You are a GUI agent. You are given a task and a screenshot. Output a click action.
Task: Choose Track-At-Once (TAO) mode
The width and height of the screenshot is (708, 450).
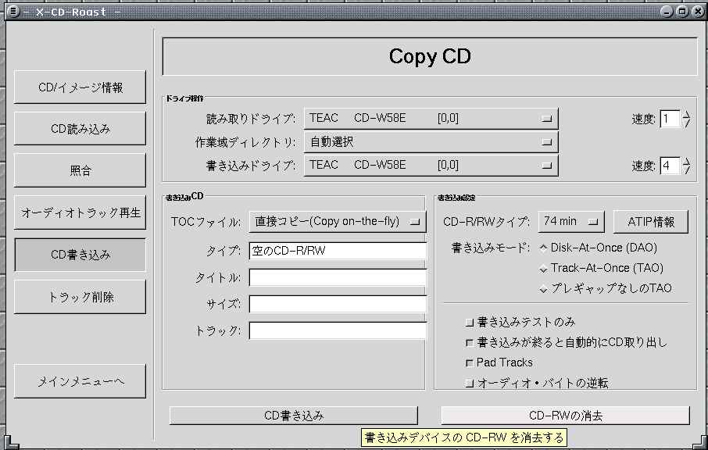(545, 268)
